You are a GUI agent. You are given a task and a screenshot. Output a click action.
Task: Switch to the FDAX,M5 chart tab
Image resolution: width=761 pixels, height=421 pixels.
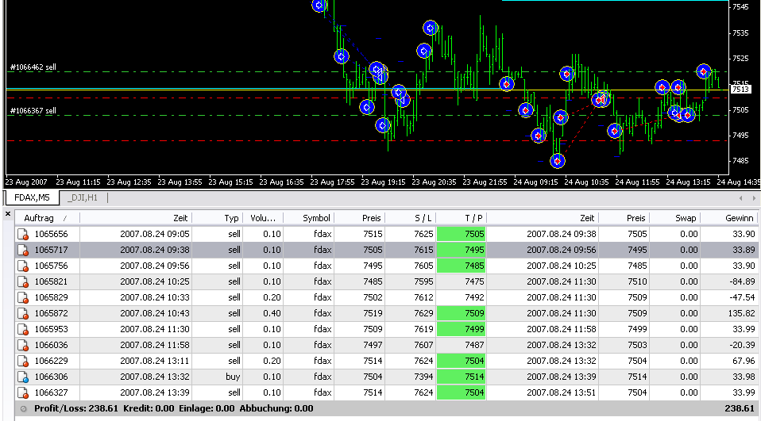pyautogui.click(x=33, y=197)
